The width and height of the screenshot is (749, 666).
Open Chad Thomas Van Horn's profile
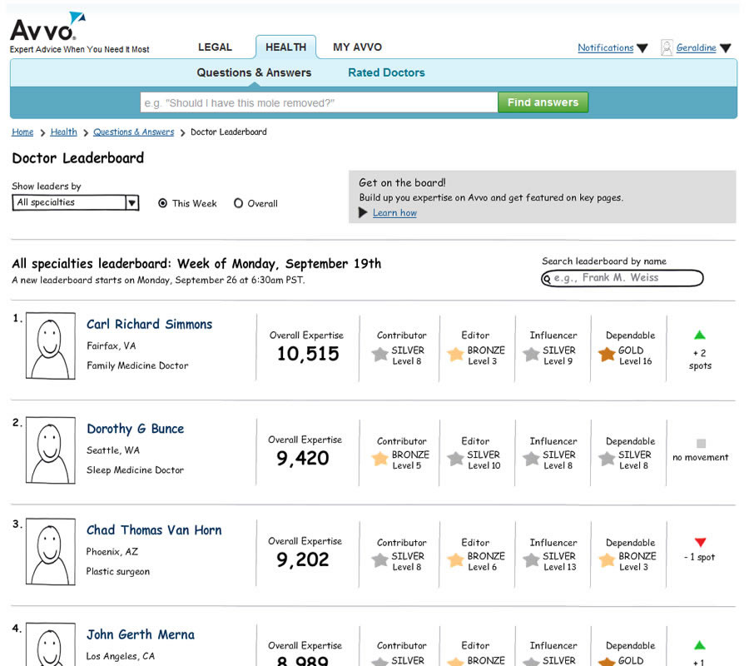154,530
